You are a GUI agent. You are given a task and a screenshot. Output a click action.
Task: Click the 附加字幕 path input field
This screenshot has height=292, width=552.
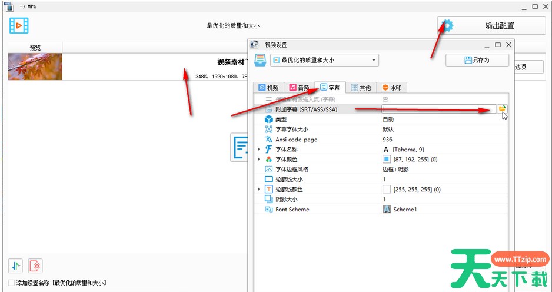coord(439,109)
